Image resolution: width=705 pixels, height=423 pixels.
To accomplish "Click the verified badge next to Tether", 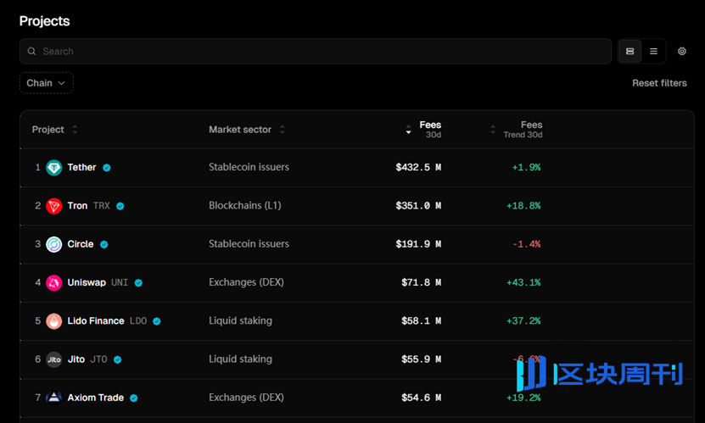I will pos(107,168).
